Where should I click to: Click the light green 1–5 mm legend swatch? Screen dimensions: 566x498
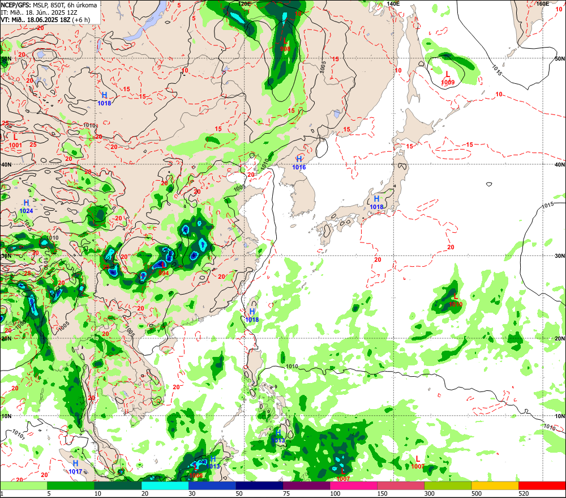23,486
